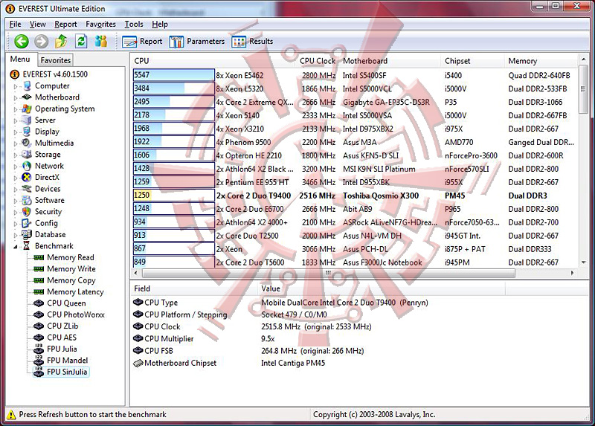Select the 2x Core 2 Duo T9400 row
This screenshot has width=595, height=426.
pyautogui.click(x=354, y=196)
